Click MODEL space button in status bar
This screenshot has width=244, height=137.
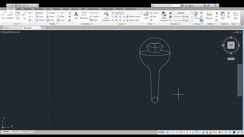click(161, 132)
